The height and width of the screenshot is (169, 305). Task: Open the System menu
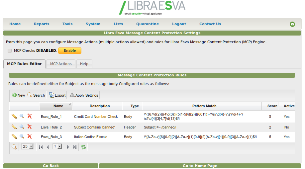pos(93,24)
